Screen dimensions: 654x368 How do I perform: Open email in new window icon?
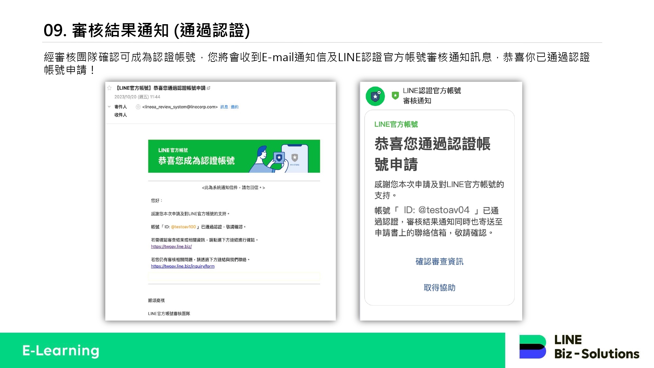pos(209,88)
